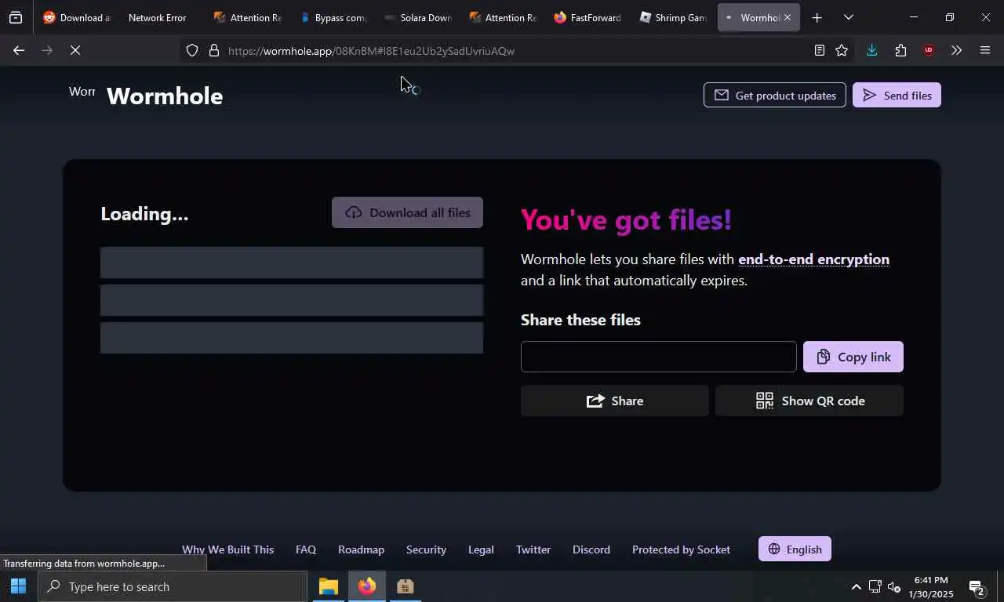The width and height of the screenshot is (1004, 602).
Task: Go back to previous page
Action: point(19,50)
